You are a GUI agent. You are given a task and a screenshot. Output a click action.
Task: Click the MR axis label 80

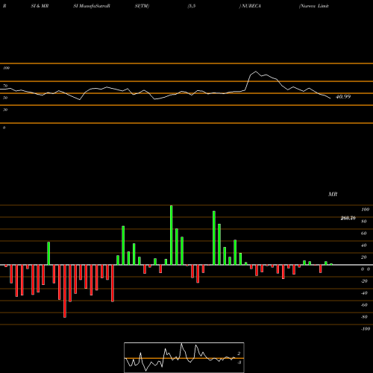tap(363, 222)
